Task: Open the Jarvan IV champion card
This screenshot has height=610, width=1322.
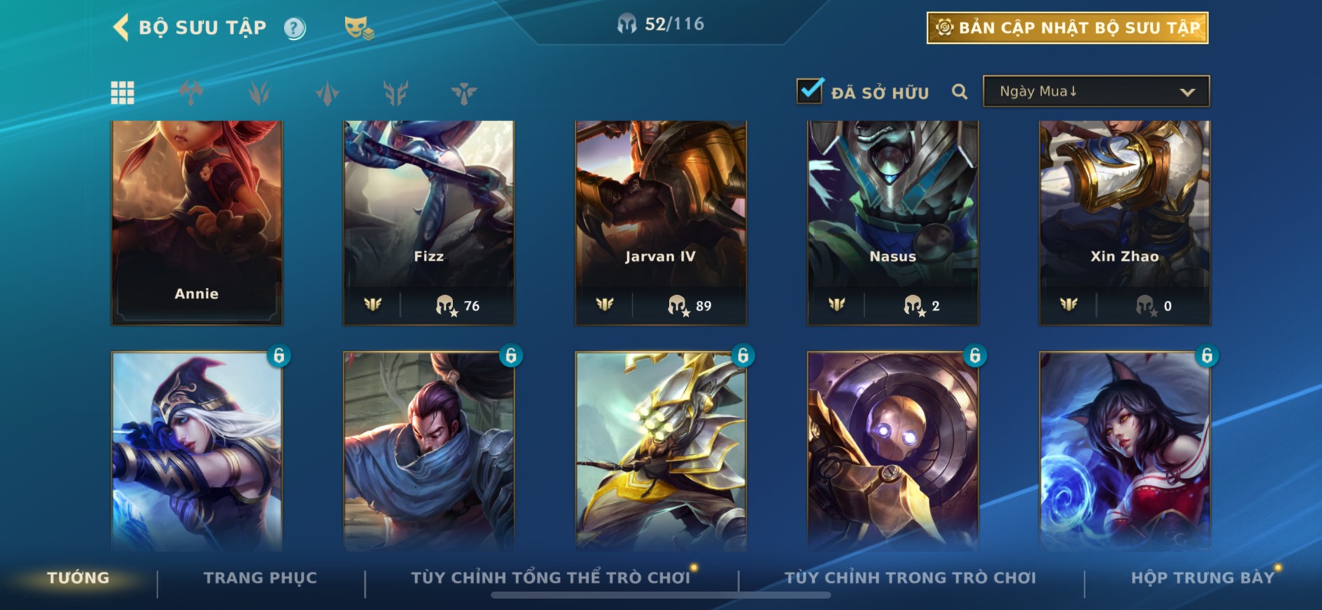Action: point(661,222)
